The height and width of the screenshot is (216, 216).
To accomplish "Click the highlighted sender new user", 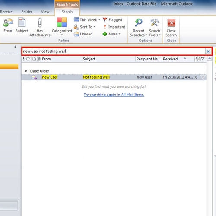I will tap(50, 77).
